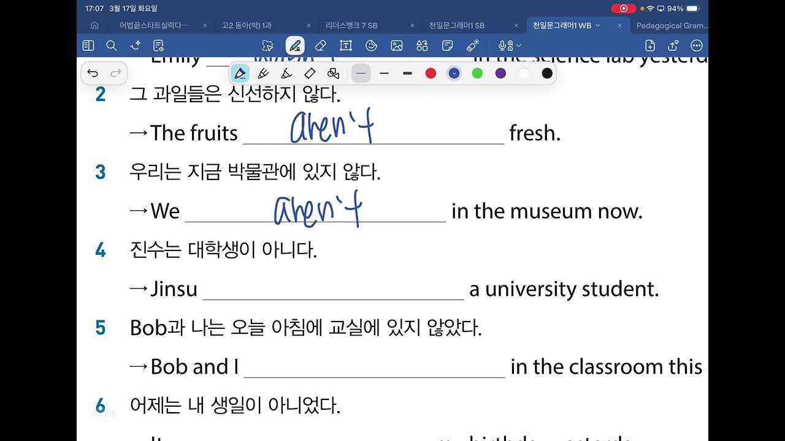
Task: Choose the highlighter pen style
Action: click(x=286, y=73)
